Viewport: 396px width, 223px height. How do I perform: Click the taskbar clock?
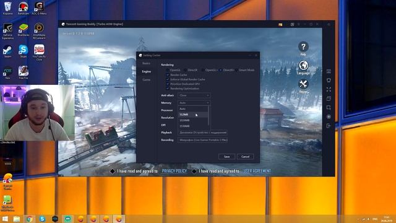pyautogui.click(x=386, y=219)
